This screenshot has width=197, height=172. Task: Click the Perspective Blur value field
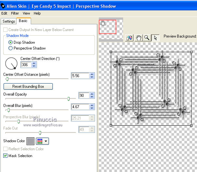[x=80, y=118]
